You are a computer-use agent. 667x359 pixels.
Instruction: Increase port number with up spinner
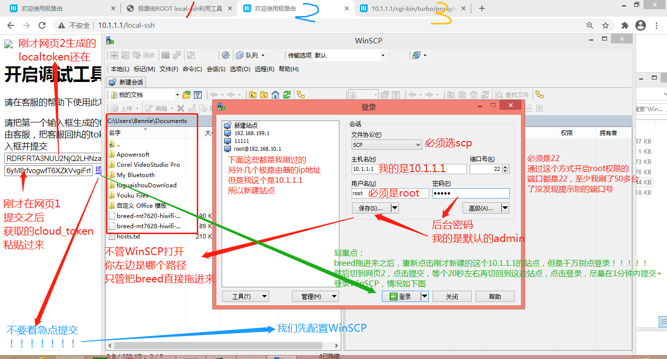pyautogui.click(x=506, y=166)
